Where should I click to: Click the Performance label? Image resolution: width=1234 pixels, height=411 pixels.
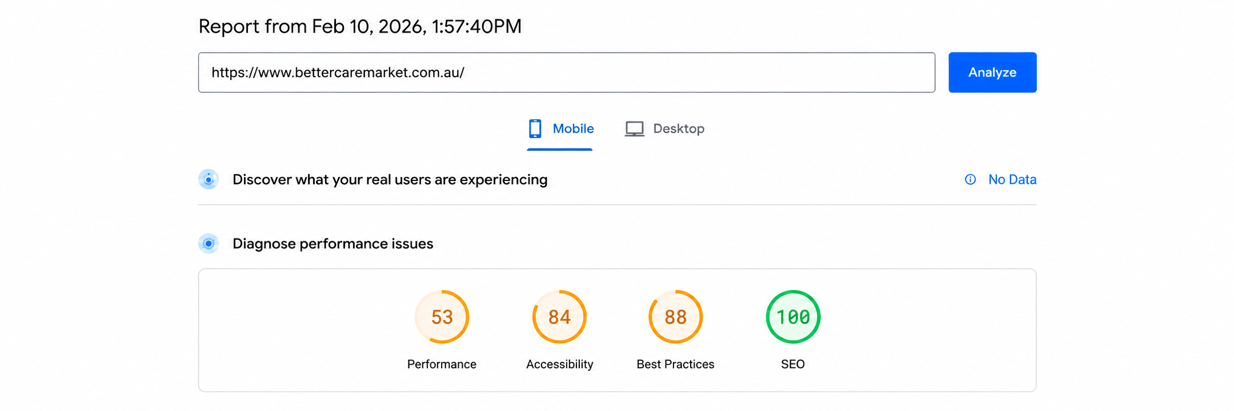(x=442, y=364)
